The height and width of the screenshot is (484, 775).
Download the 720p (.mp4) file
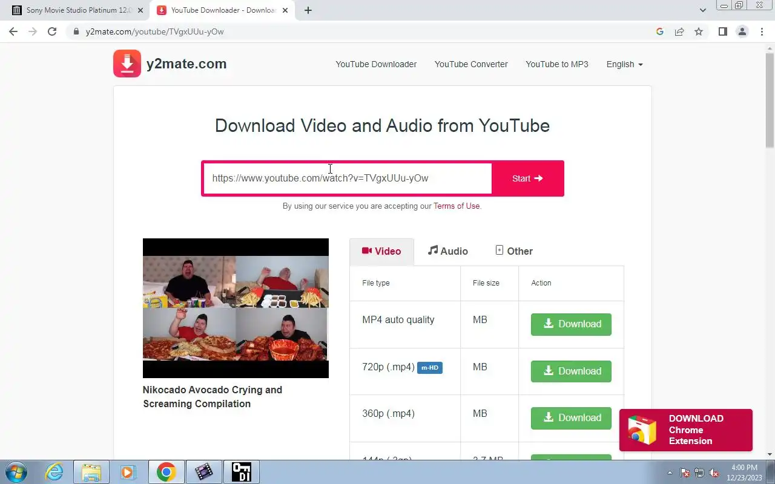tap(571, 371)
